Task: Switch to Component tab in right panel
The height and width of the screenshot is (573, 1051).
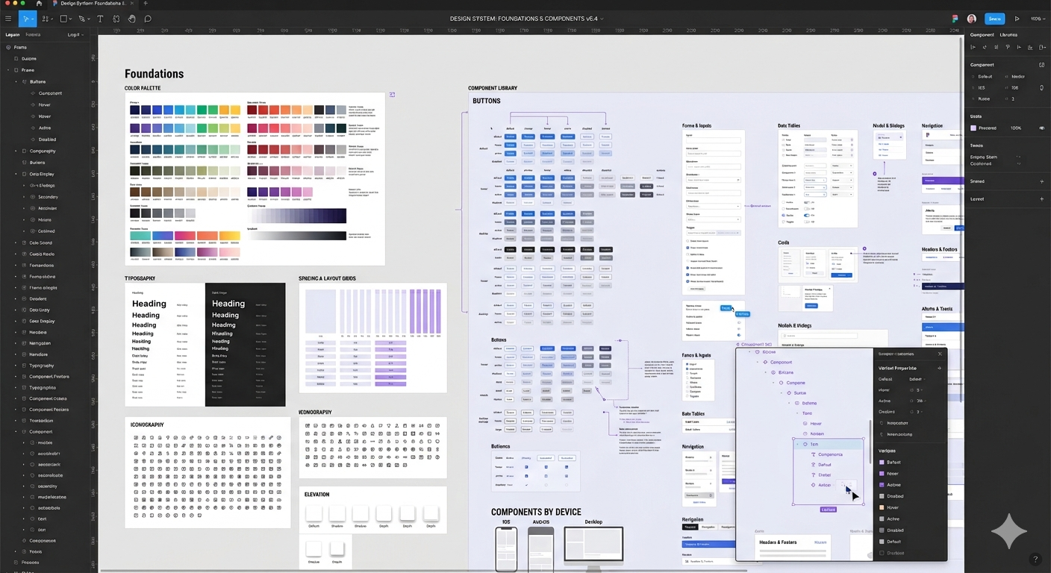Action: pyautogui.click(x=982, y=34)
